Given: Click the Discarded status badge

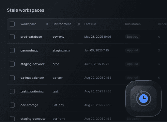Looking at the screenshot, I should tap(134, 119).
